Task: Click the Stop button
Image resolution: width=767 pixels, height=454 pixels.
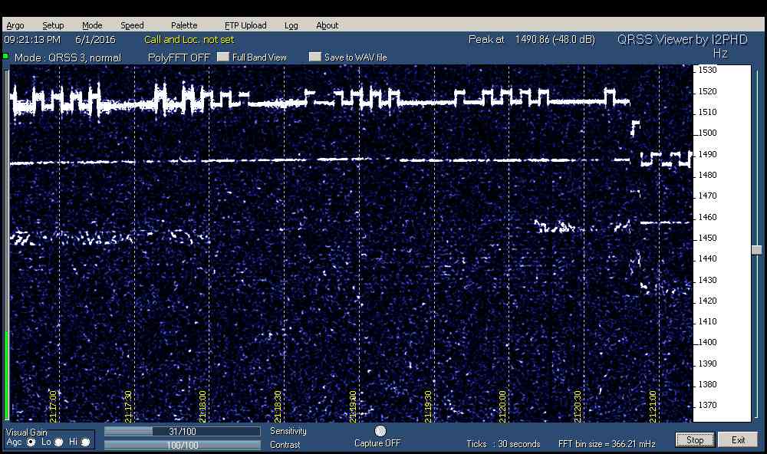Action: [x=695, y=440]
